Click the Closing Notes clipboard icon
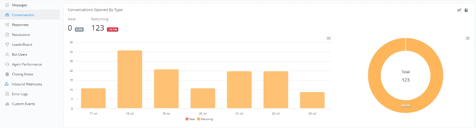 click(7, 74)
